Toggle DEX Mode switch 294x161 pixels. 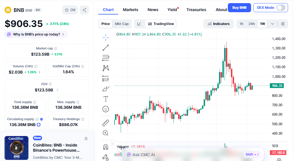[281, 8]
